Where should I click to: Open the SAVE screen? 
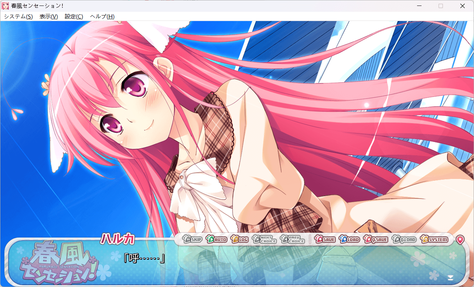(325, 239)
